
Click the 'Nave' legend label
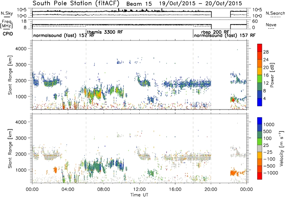271,25
